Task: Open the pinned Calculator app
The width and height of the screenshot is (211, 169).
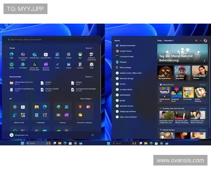Action: (x=80, y=64)
